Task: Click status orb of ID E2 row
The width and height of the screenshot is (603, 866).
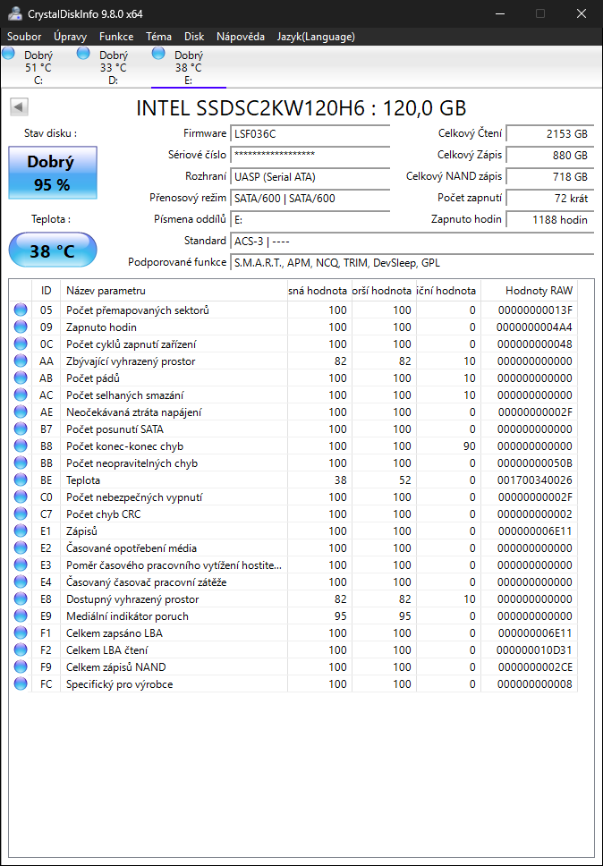Action: [x=21, y=548]
